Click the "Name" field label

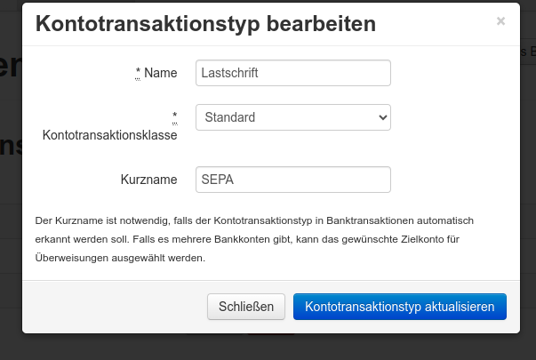click(x=161, y=73)
